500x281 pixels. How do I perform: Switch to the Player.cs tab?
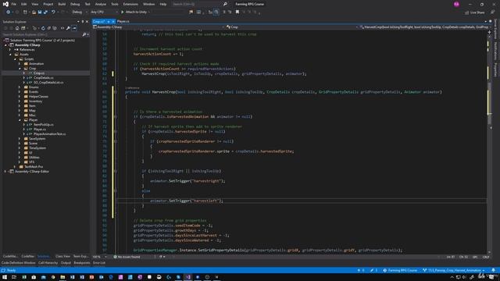click(123, 21)
